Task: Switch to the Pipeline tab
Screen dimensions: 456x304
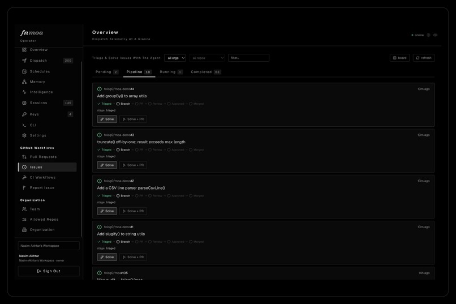Action: click(139, 72)
